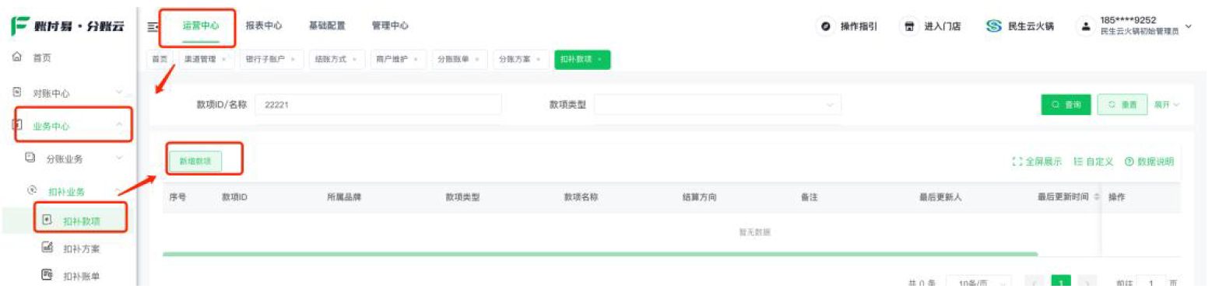Open 首页 in the sidebar
This screenshot has width=1219, height=299.
[42, 57]
